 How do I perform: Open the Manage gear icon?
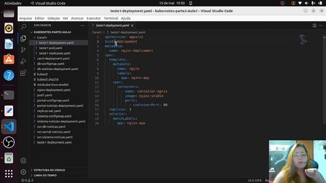pyautogui.click(x=23, y=172)
